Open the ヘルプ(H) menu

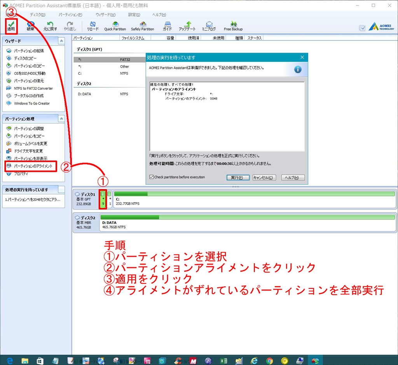tap(159, 15)
